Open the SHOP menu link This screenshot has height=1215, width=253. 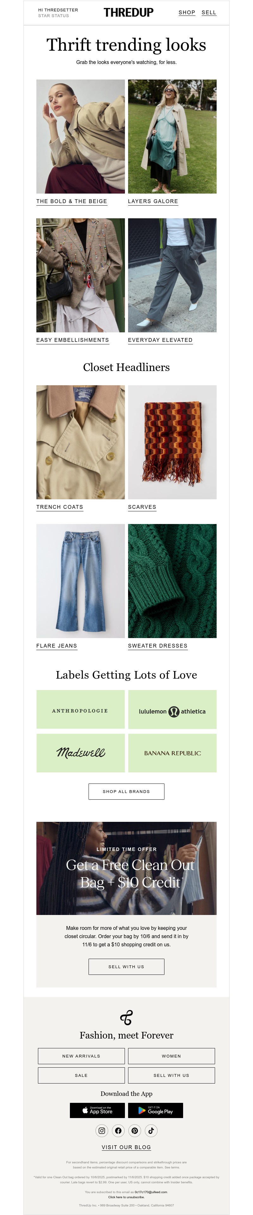187,13
